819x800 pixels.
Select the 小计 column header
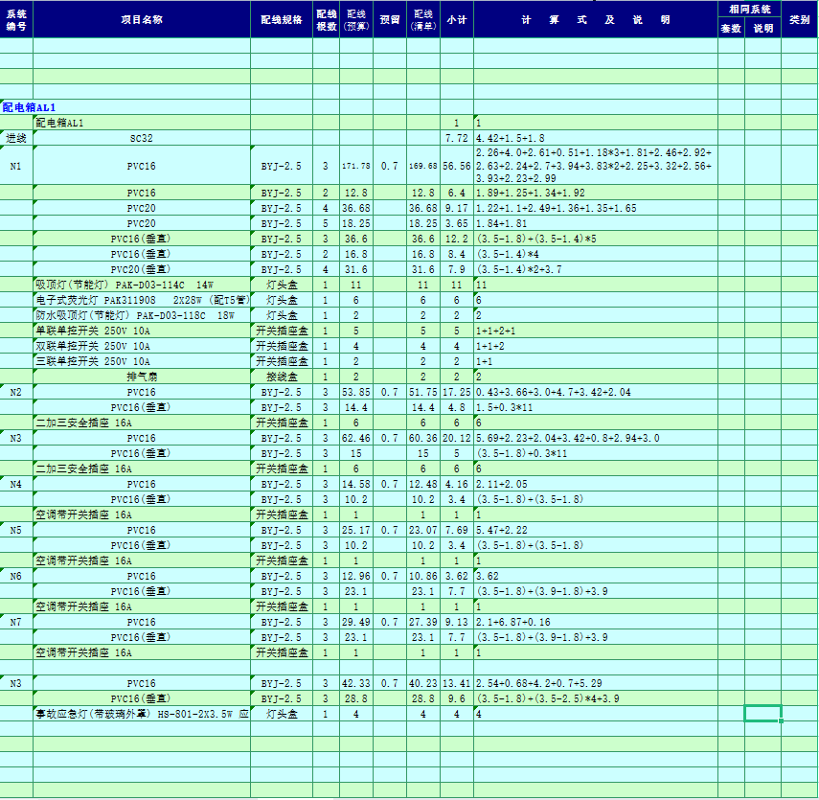click(456, 19)
